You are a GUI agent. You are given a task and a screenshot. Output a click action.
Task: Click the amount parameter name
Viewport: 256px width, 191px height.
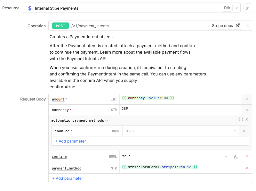coord(58,100)
